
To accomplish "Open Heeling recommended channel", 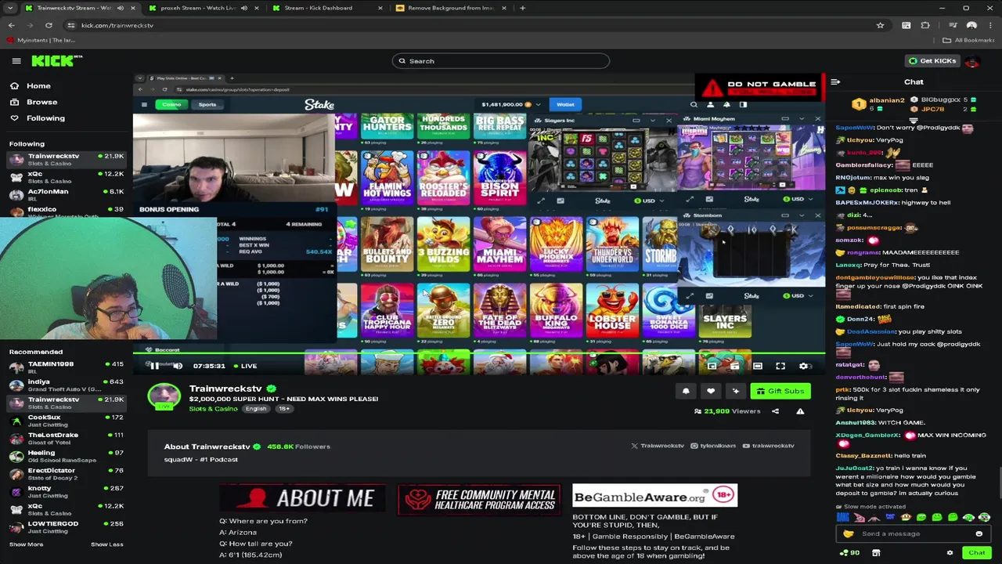I will point(66,456).
